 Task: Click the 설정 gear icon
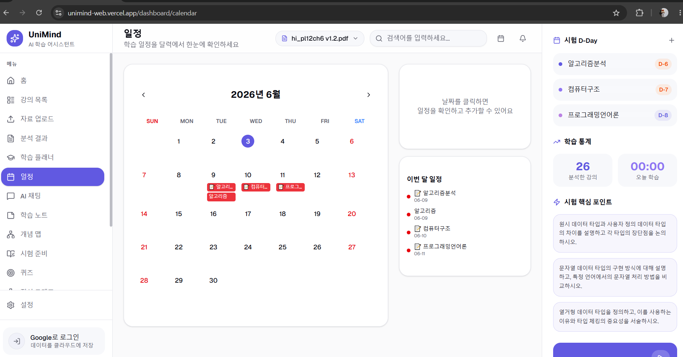pos(11,305)
